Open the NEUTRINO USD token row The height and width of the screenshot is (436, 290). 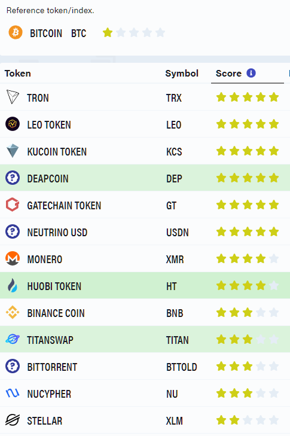tap(145, 232)
